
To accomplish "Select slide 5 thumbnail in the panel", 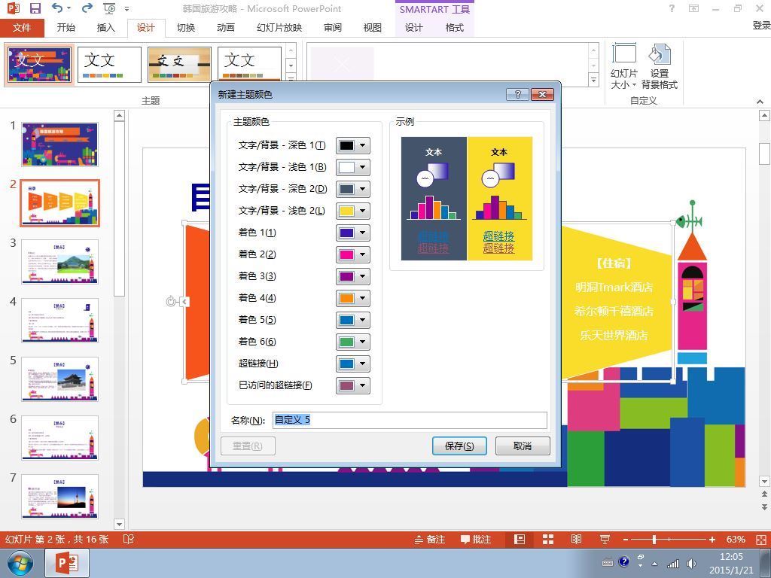I will pyautogui.click(x=59, y=379).
